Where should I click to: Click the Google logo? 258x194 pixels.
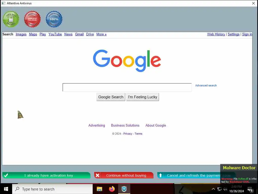pyautogui.click(x=127, y=61)
